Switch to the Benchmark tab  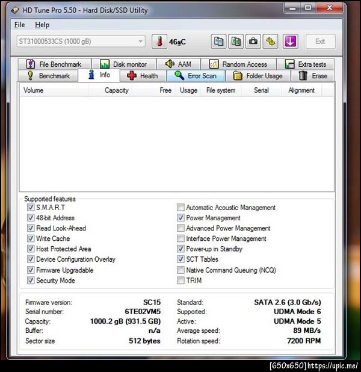click(x=48, y=76)
